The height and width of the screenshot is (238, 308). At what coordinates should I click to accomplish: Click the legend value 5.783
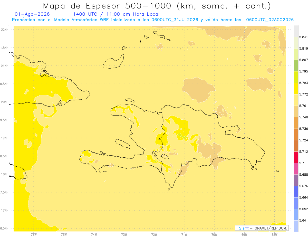[304, 83]
